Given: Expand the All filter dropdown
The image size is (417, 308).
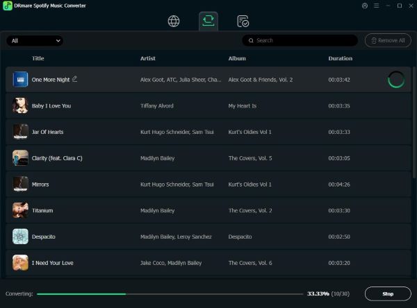Looking at the screenshot, I should [35, 41].
